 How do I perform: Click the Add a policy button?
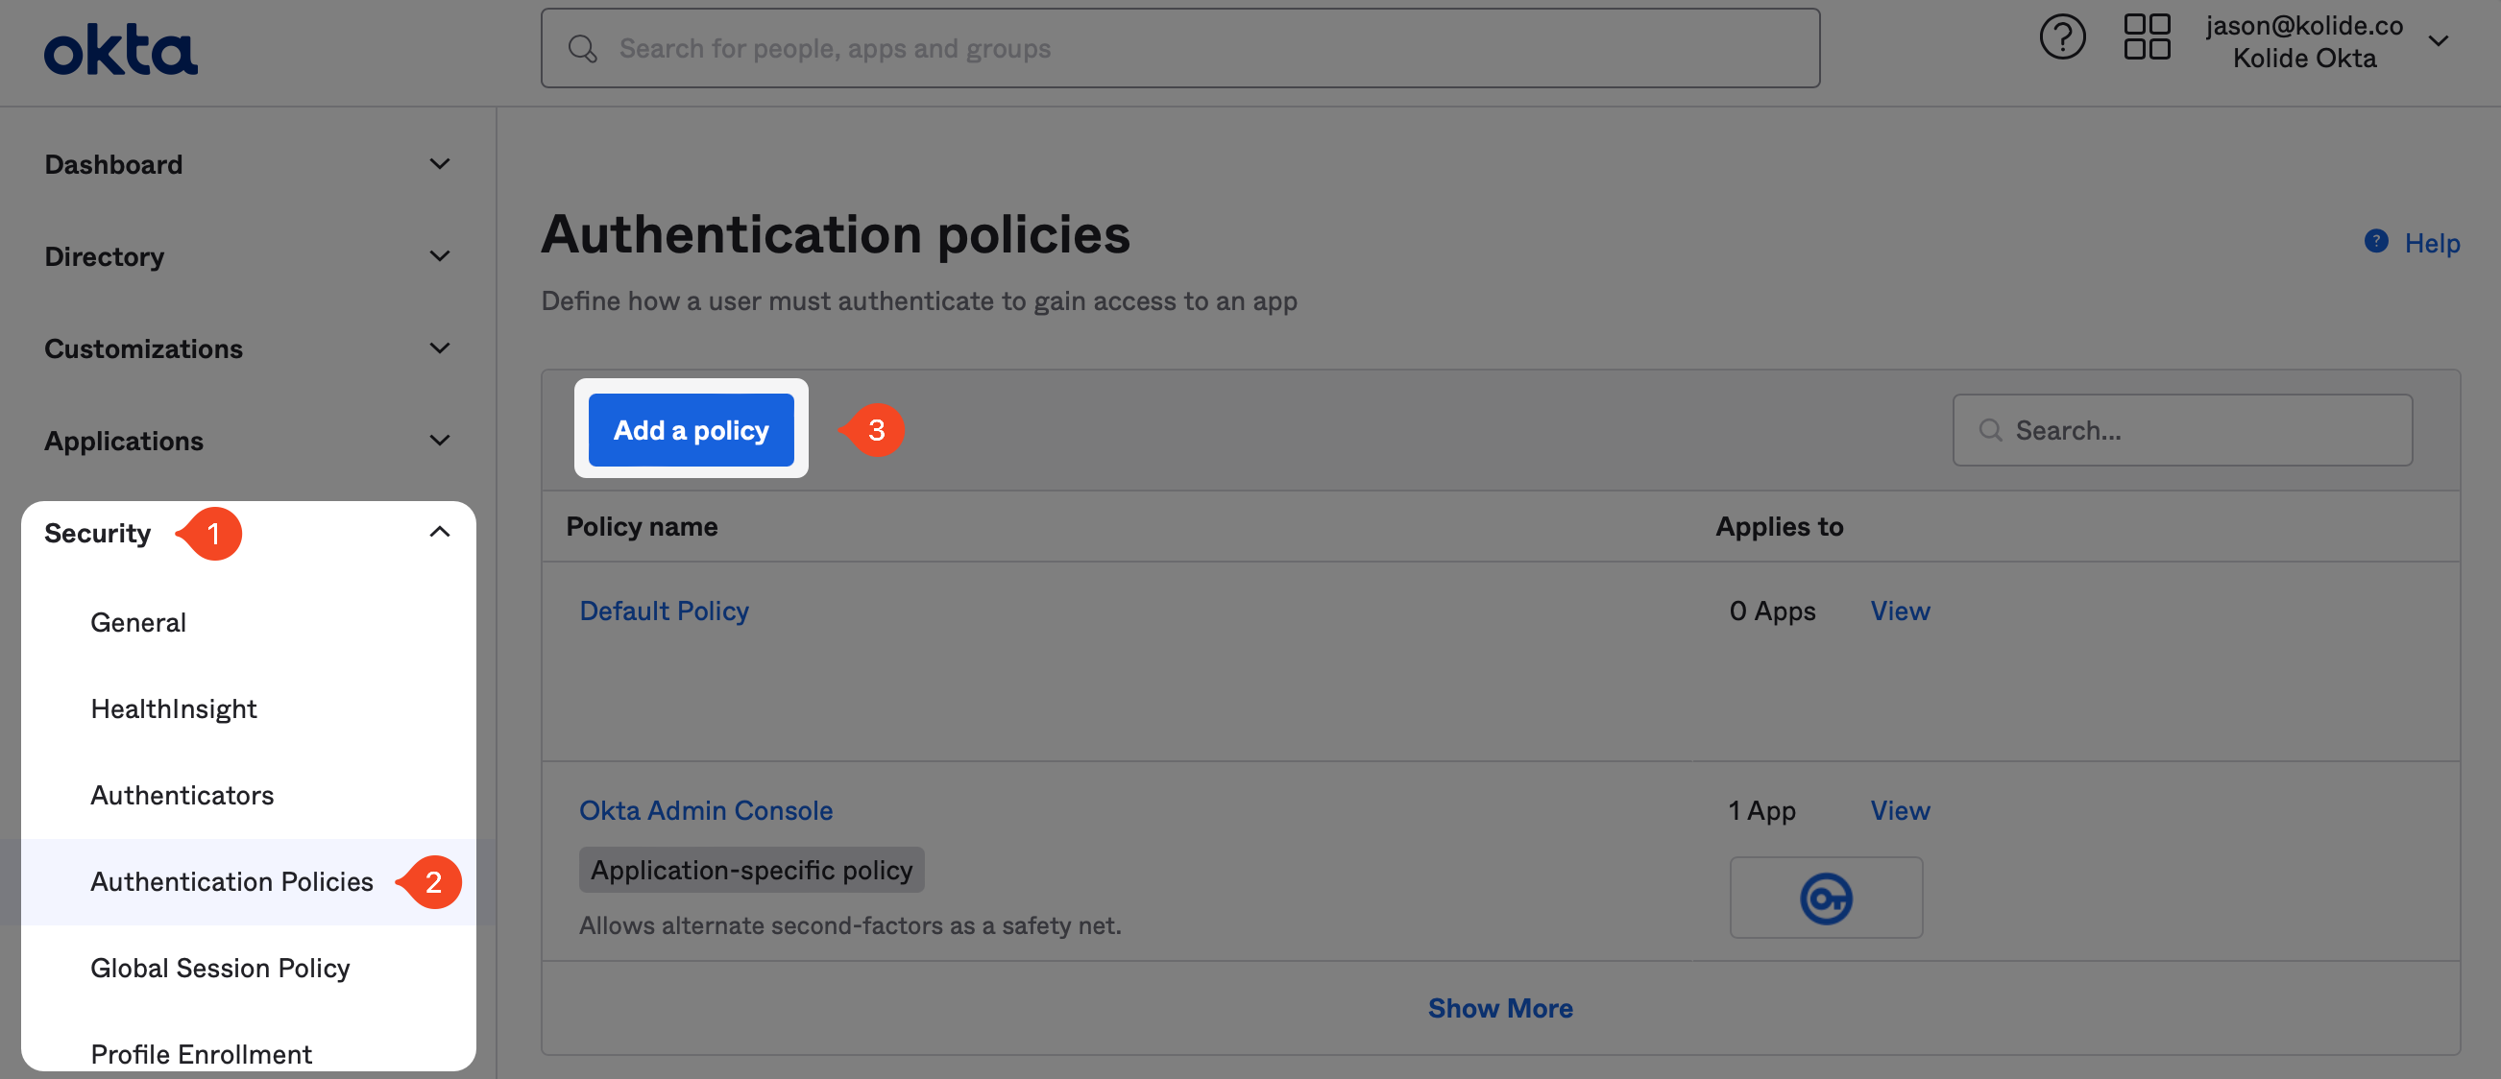691,429
